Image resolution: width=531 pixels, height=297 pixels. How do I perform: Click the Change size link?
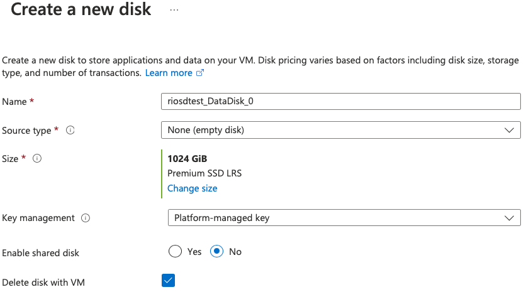point(192,188)
